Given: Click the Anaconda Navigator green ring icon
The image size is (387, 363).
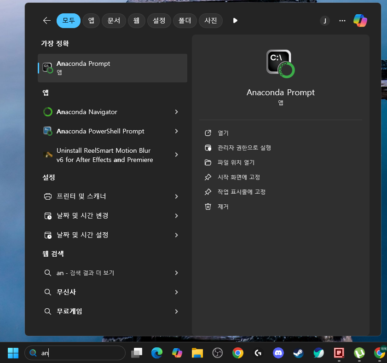Looking at the screenshot, I should 48,112.
